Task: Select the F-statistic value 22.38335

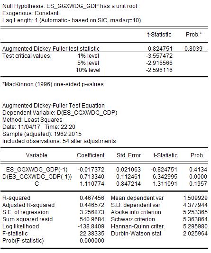Action: (92, 234)
